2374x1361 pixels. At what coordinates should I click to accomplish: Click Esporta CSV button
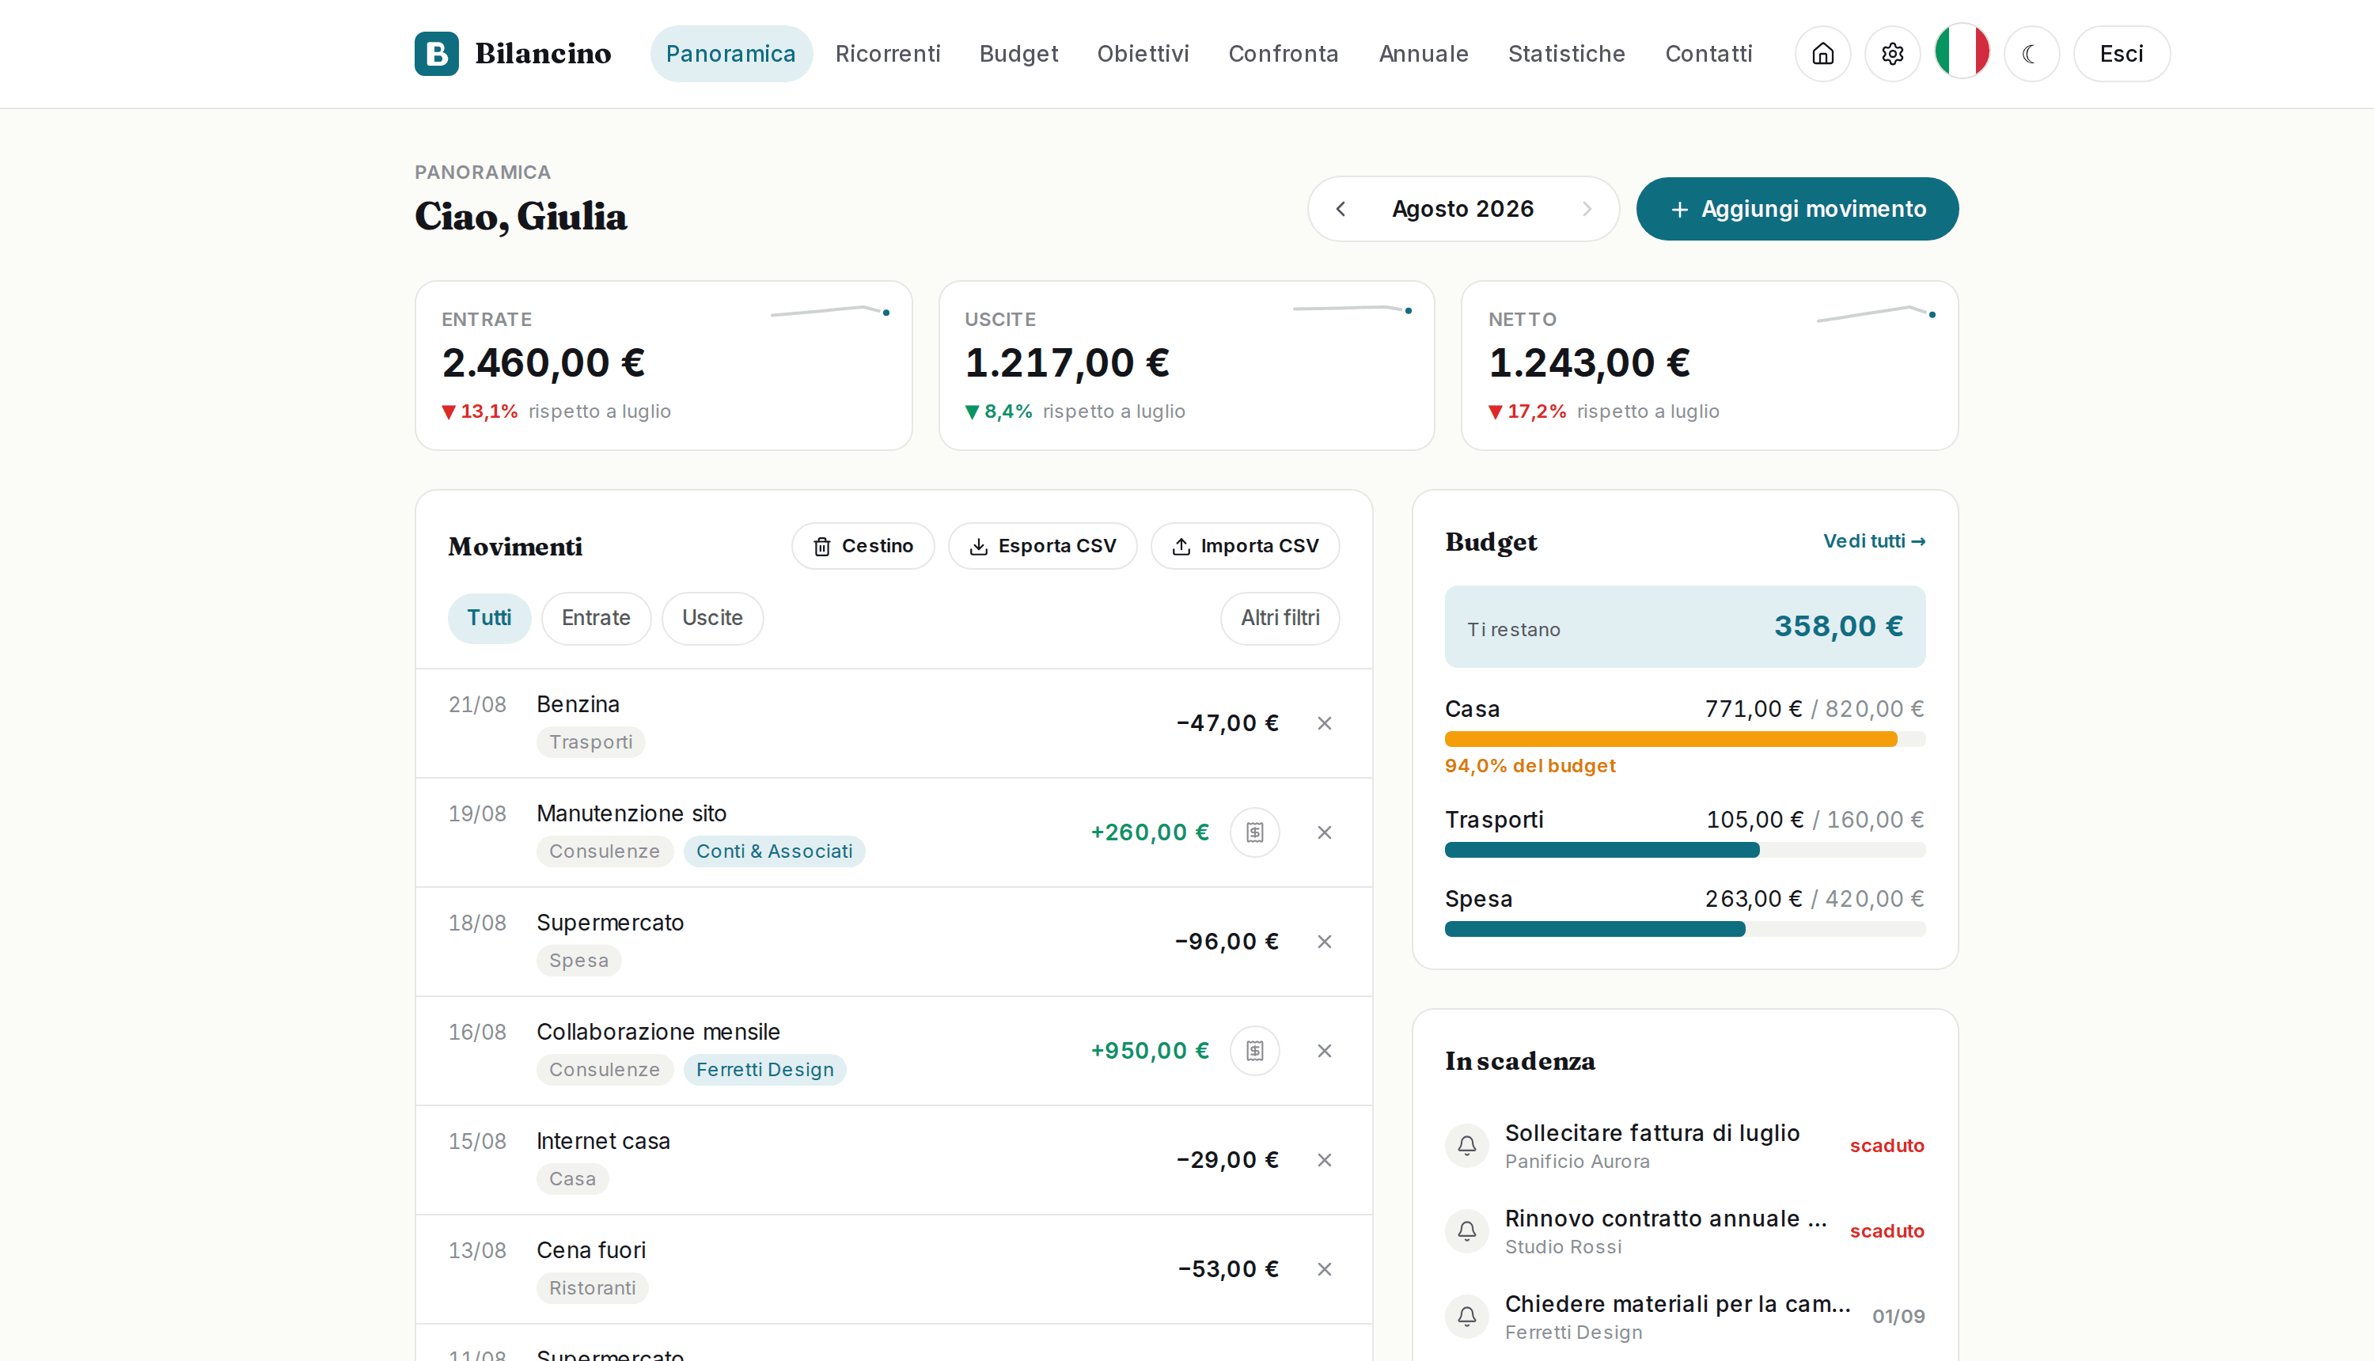point(1042,546)
